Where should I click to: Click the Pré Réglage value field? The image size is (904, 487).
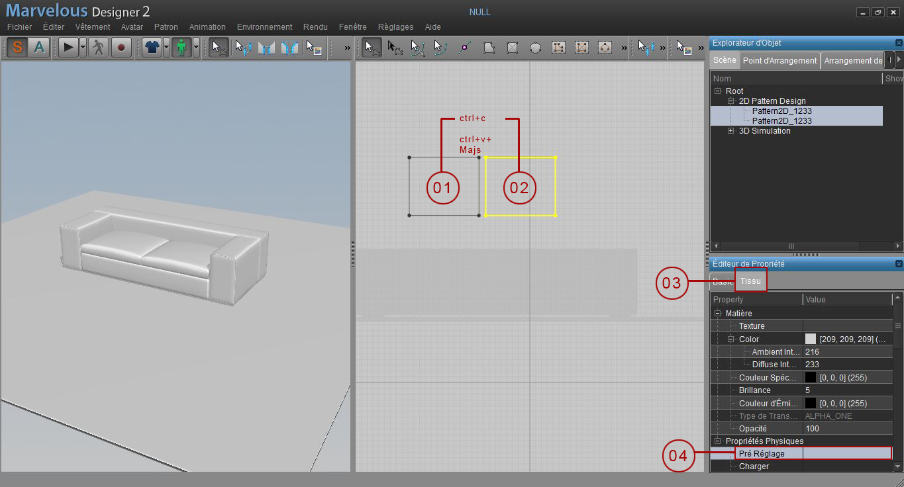pos(848,454)
